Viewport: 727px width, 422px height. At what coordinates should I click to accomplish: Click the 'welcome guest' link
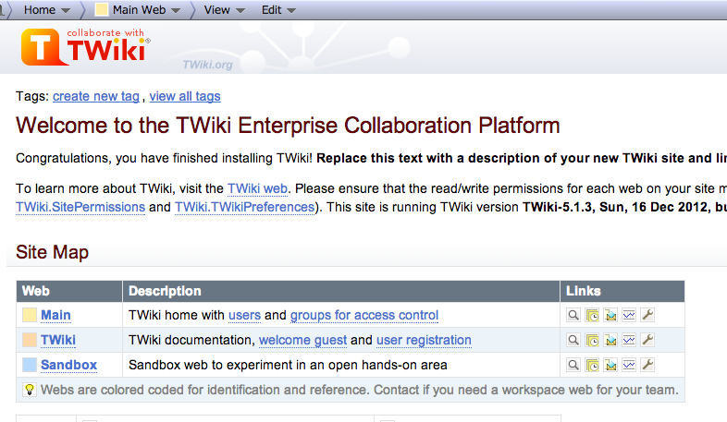click(302, 340)
